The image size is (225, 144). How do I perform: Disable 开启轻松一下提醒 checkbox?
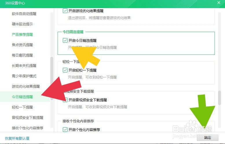[x=65, y=70]
